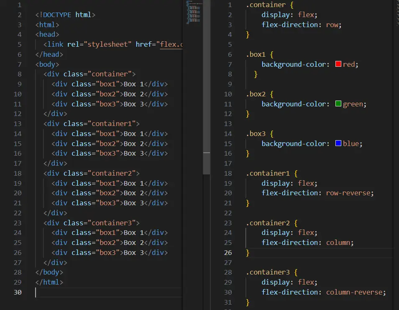Click the opening <body> tag
399x310 pixels.
coord(47,64)
